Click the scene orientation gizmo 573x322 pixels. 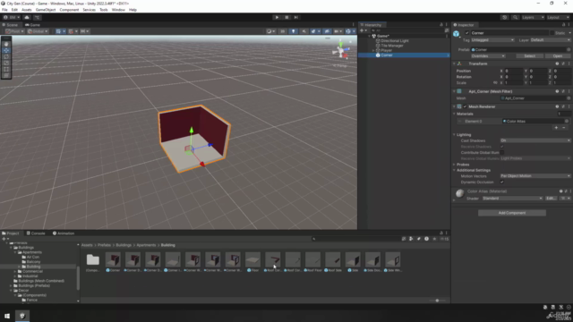tap(340, 51)
